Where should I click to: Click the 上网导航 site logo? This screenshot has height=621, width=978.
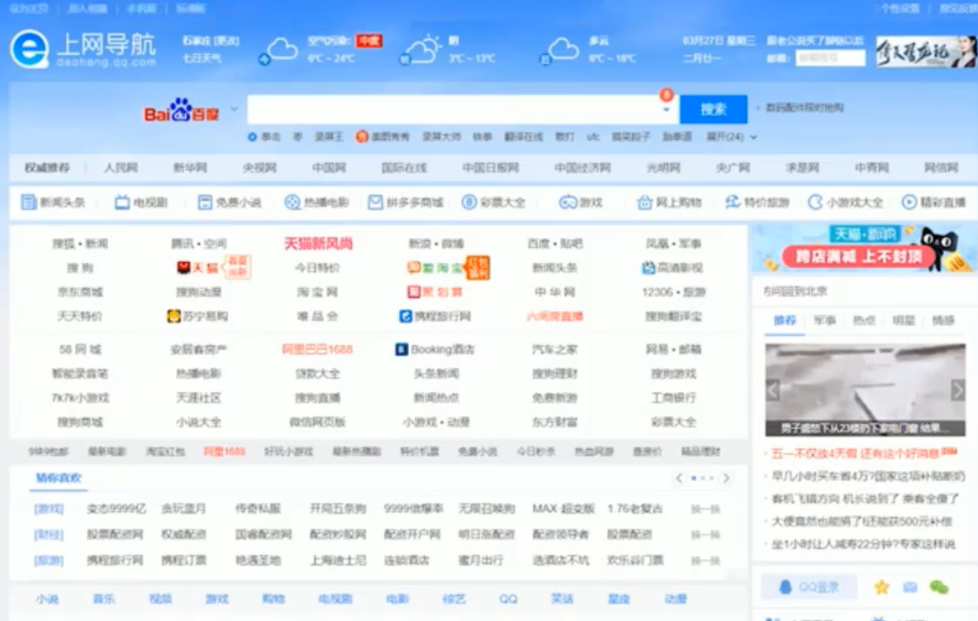point(83,49)
